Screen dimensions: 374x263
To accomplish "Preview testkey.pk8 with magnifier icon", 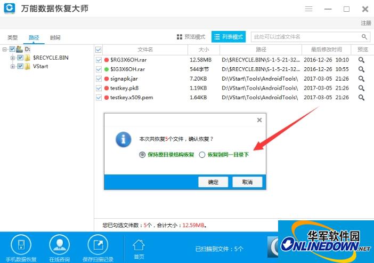I will click(361, 88).
